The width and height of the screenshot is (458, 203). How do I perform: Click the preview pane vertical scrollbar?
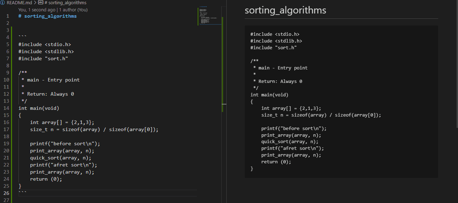coord(457,64)
